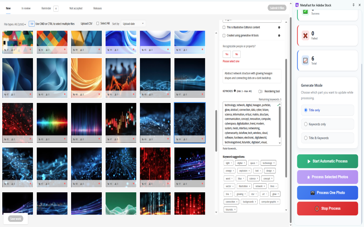The width and height of the screenshot is (364, 227).
Task: Select the highlighted hexagon network thumbnail
Action: click(x=189, y=120)
